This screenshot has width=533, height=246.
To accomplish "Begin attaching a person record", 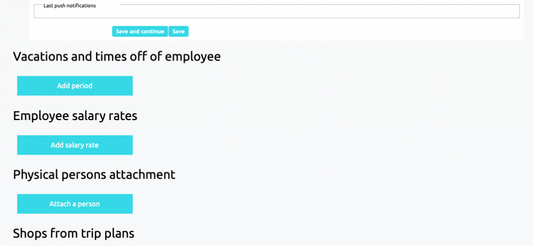I will point(75,204).
